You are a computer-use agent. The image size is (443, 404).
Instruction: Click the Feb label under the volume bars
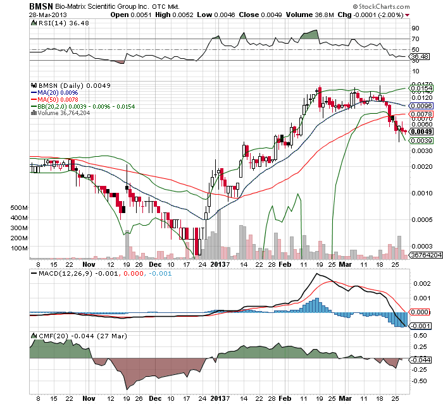pos(285,264)
